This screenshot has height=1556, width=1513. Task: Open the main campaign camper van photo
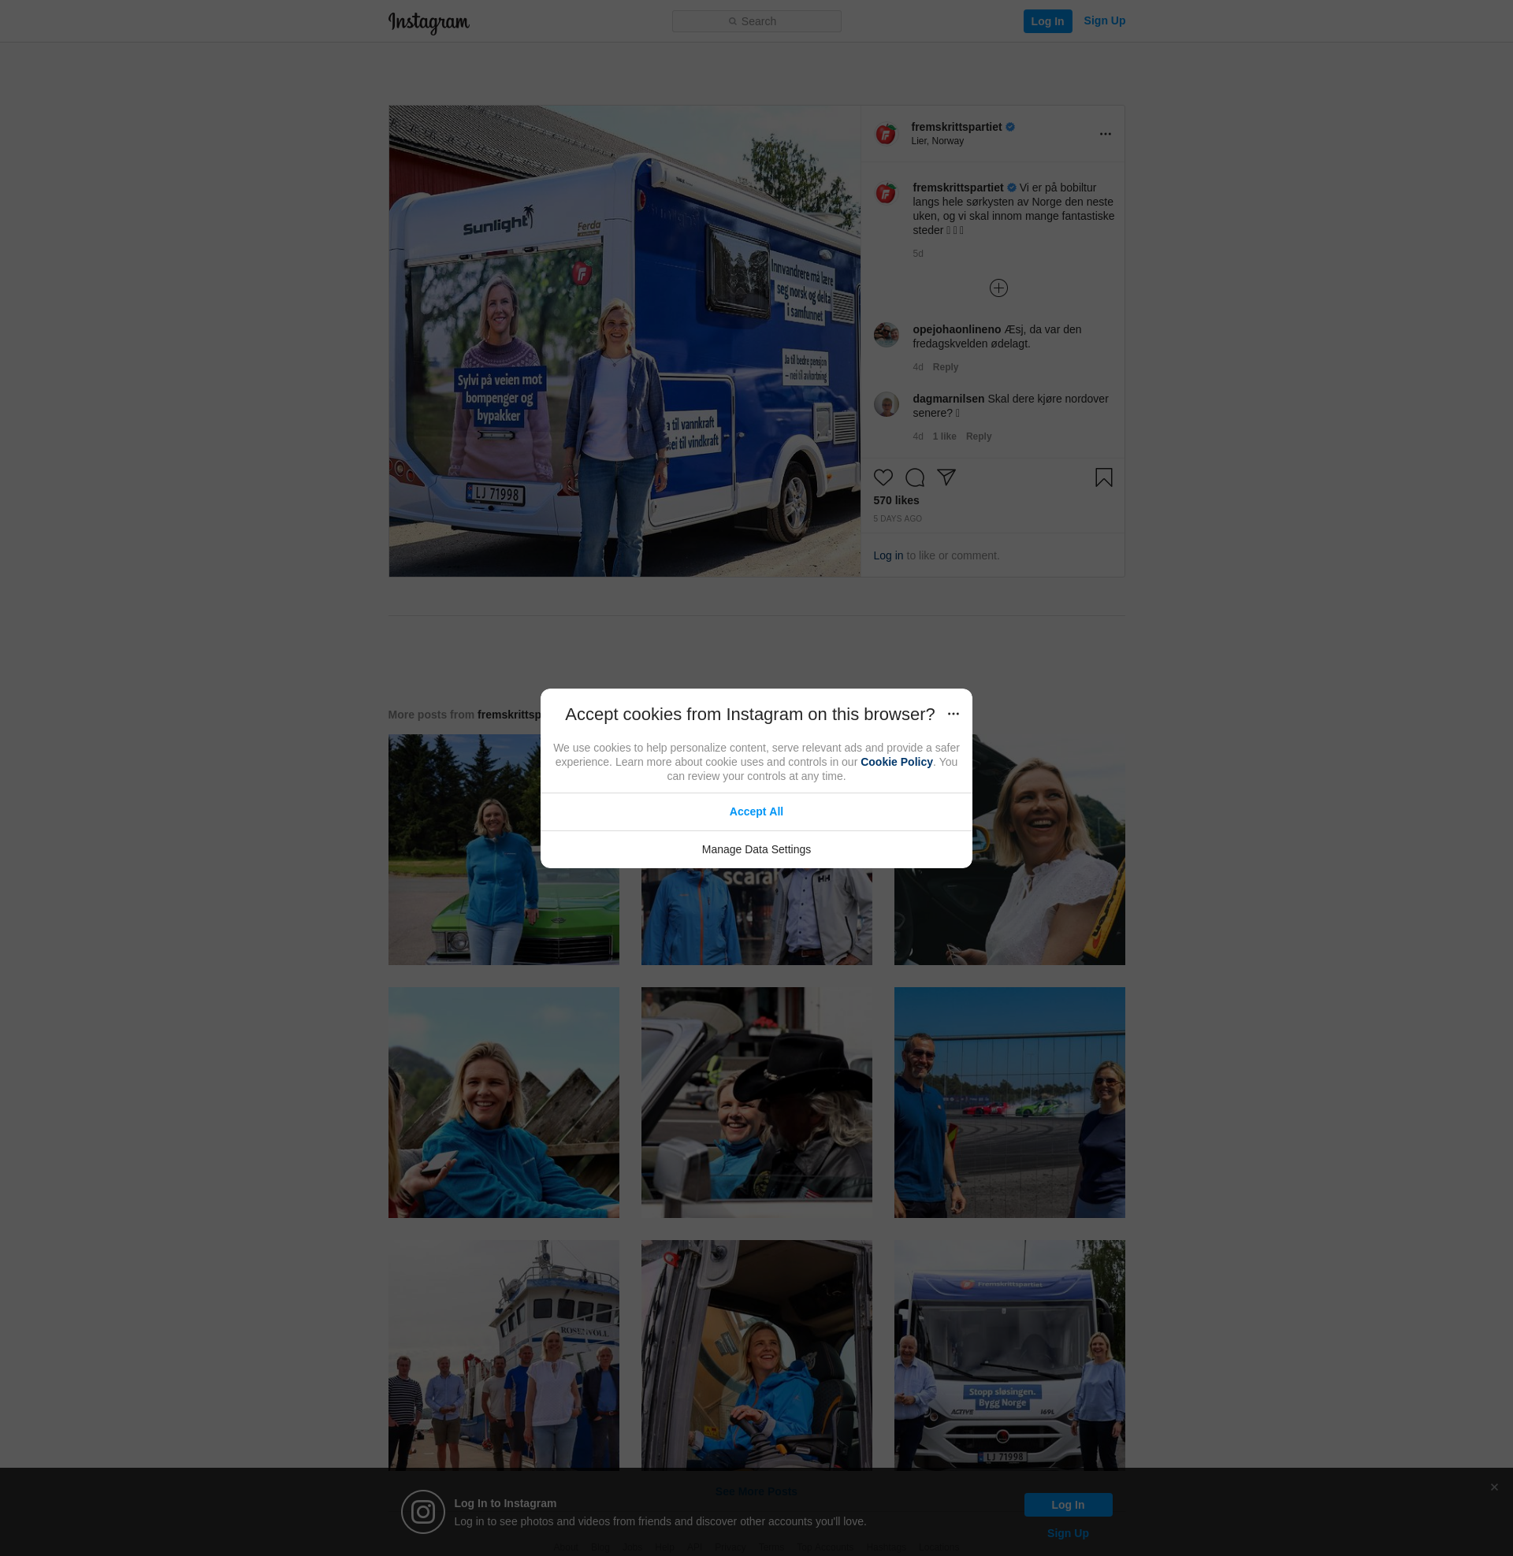625,342
